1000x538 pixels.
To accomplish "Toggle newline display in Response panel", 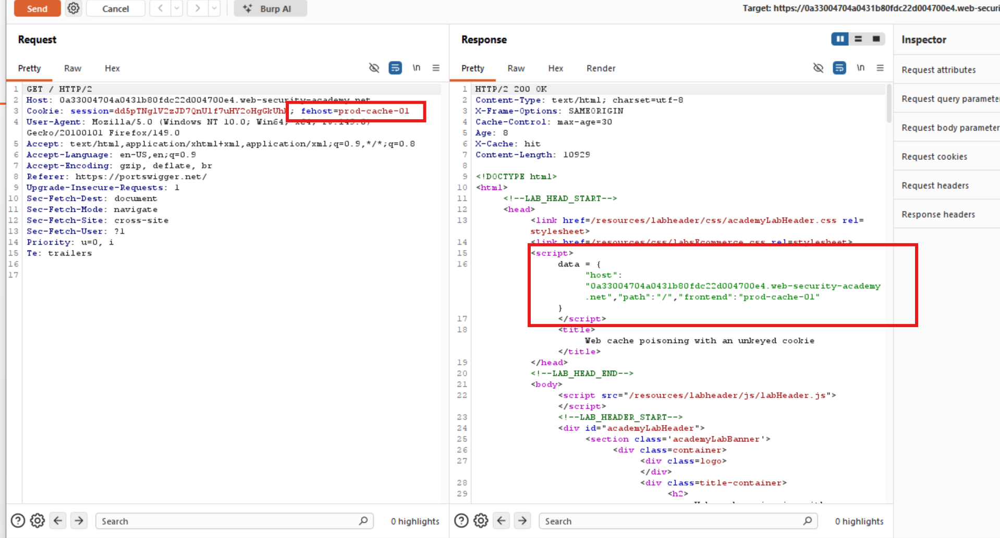I will 860,68.
